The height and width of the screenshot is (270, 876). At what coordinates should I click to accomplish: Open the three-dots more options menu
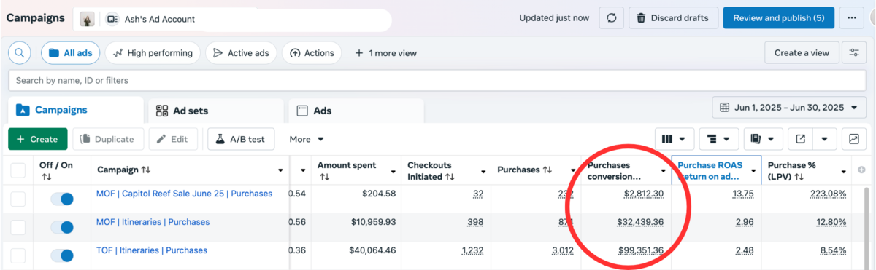851,18
